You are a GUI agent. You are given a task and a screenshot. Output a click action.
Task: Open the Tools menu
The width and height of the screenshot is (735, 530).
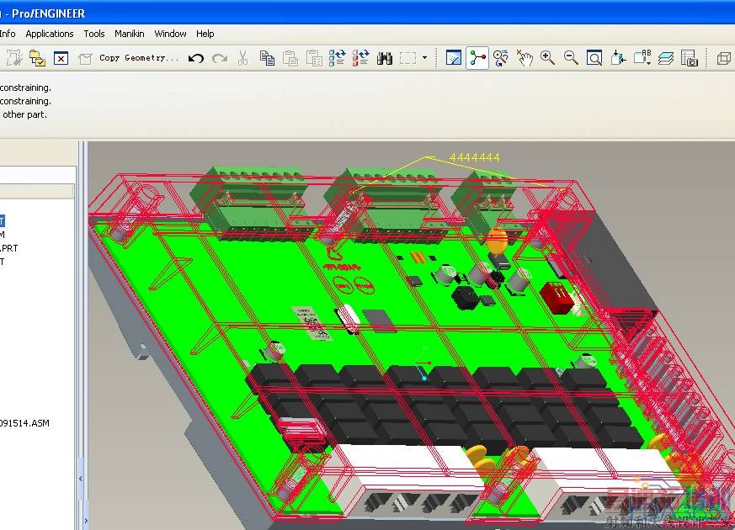(x=94, y=34)
